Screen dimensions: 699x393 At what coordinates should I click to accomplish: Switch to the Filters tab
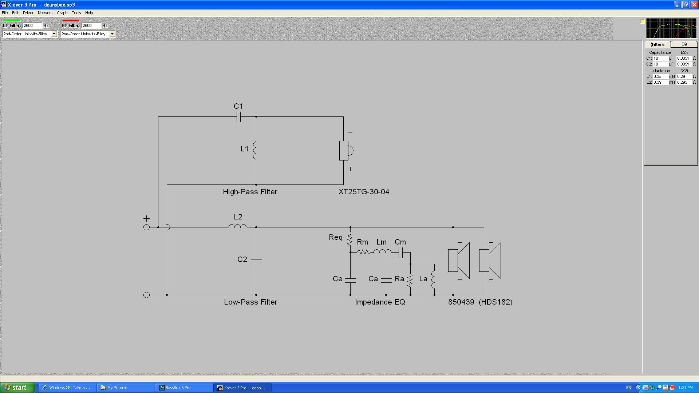tap(658, 44)
